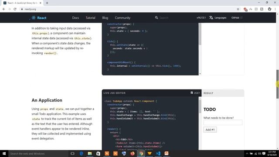
Task: Launch Microsoft Edge from taskbar
Action: 81,154
